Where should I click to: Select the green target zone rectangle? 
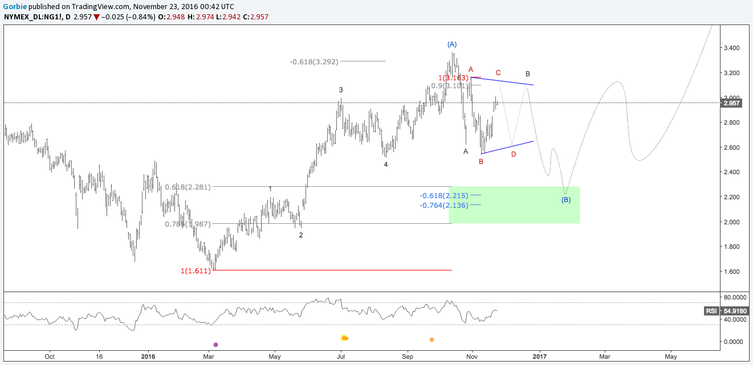click(x=515, y=204)
